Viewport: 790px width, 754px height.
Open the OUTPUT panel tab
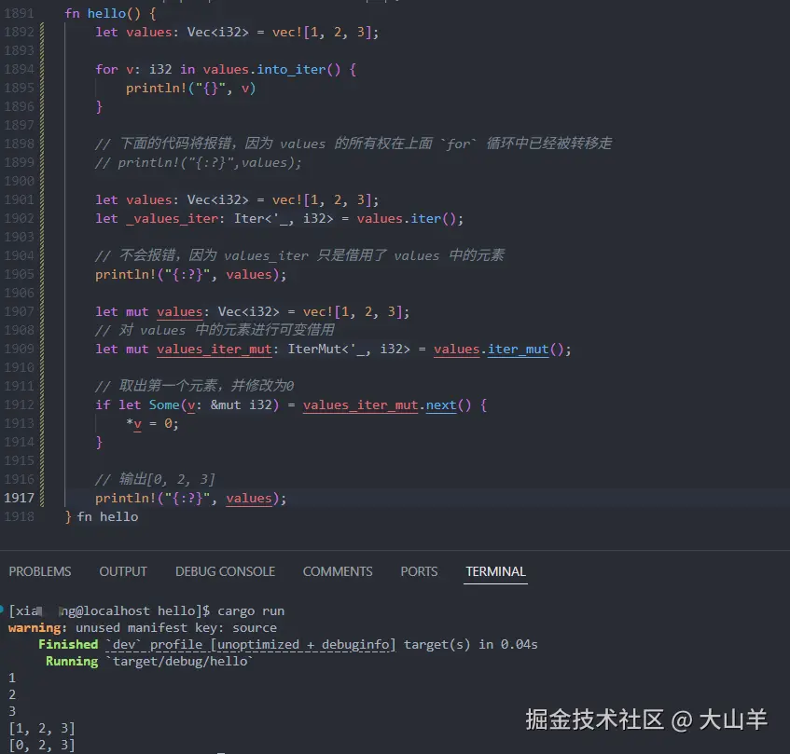click(122, 571)
